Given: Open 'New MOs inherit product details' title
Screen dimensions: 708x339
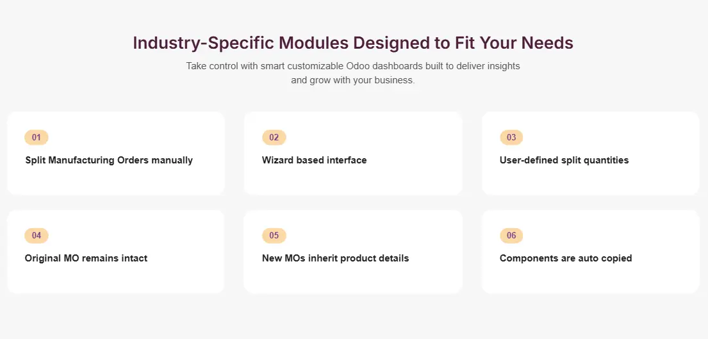Looking at the screenshot, I should click(335, 258).
